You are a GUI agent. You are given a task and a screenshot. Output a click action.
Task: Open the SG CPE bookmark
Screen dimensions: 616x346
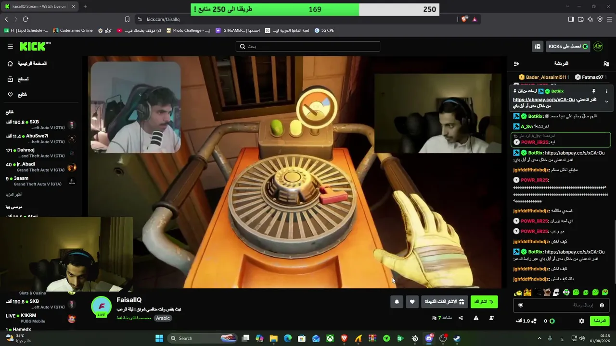pos(324,30)
